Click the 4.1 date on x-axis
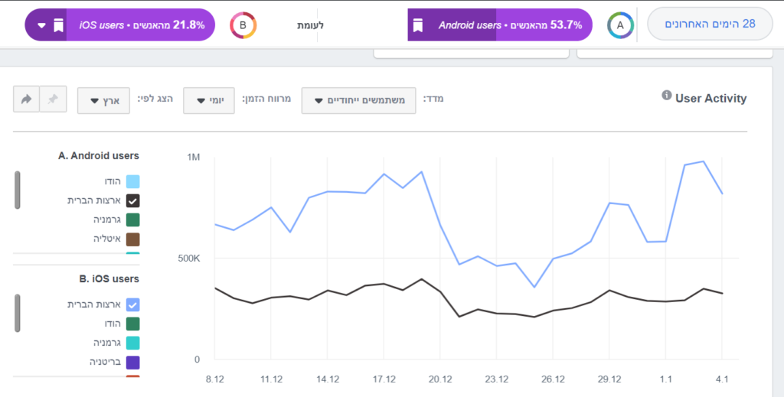 (722, 379)
